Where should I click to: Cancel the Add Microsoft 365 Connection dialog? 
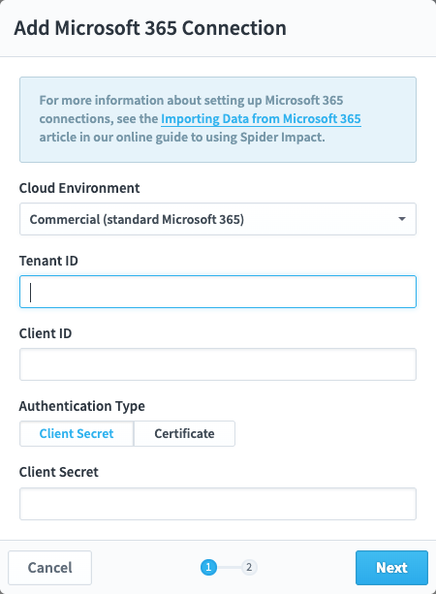pos(50,568)
